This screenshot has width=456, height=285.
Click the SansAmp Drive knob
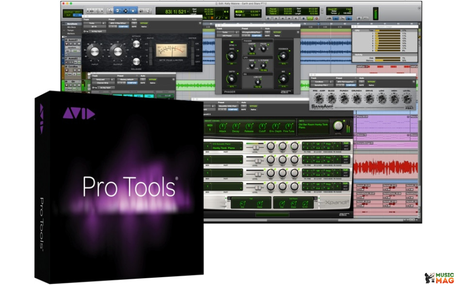(x=369, y=99)
